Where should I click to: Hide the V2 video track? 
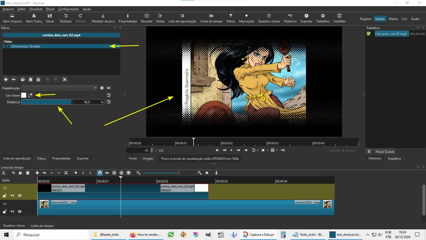(x=20, y=195)
